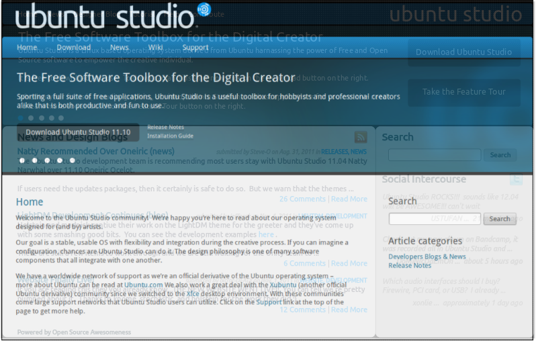The image size is (536, 341).
Task: Follow the Ubuntu.com link in the Home text
Action: point(143,285)
